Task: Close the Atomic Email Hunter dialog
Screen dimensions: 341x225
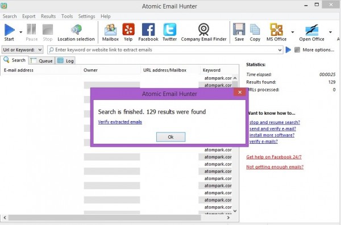Action: pos(240,92)
